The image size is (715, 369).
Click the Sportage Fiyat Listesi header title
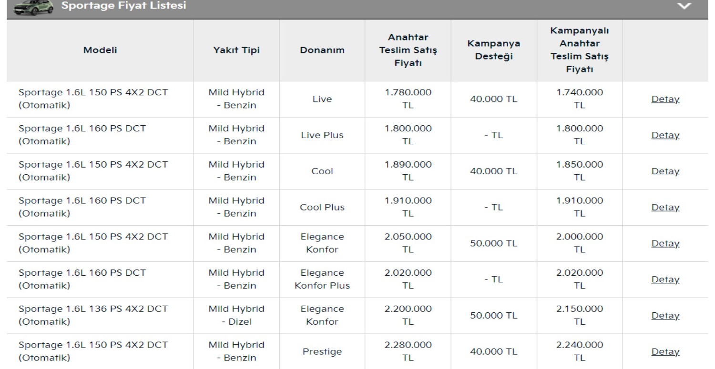pos(124,6)
